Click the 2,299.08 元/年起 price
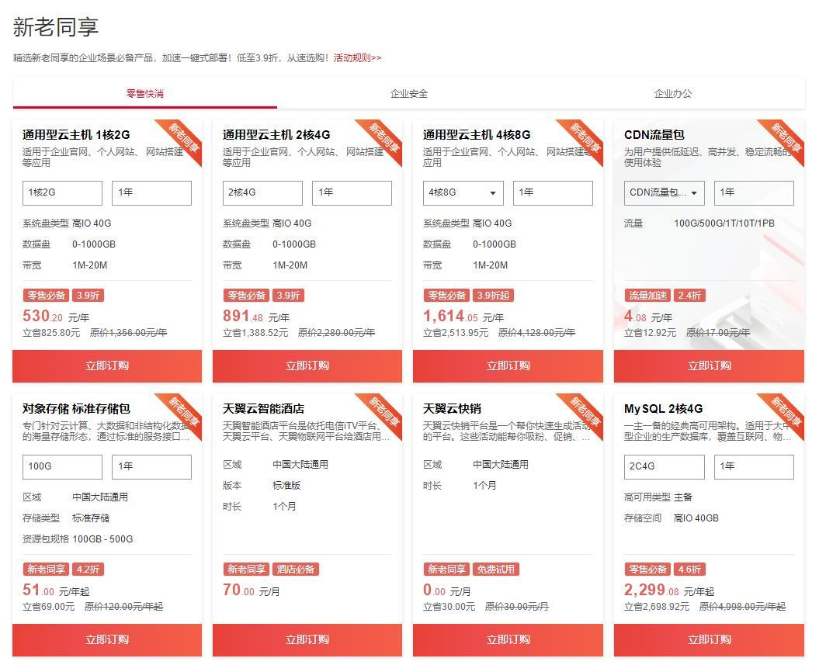The image size is (819, 665). point(669,591)
